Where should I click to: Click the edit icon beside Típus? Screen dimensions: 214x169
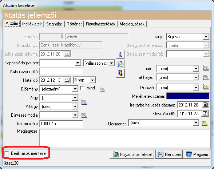point(206,68)
